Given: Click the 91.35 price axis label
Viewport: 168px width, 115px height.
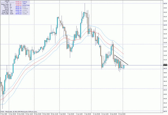Looking at the screenshot, I should (165, 55).
